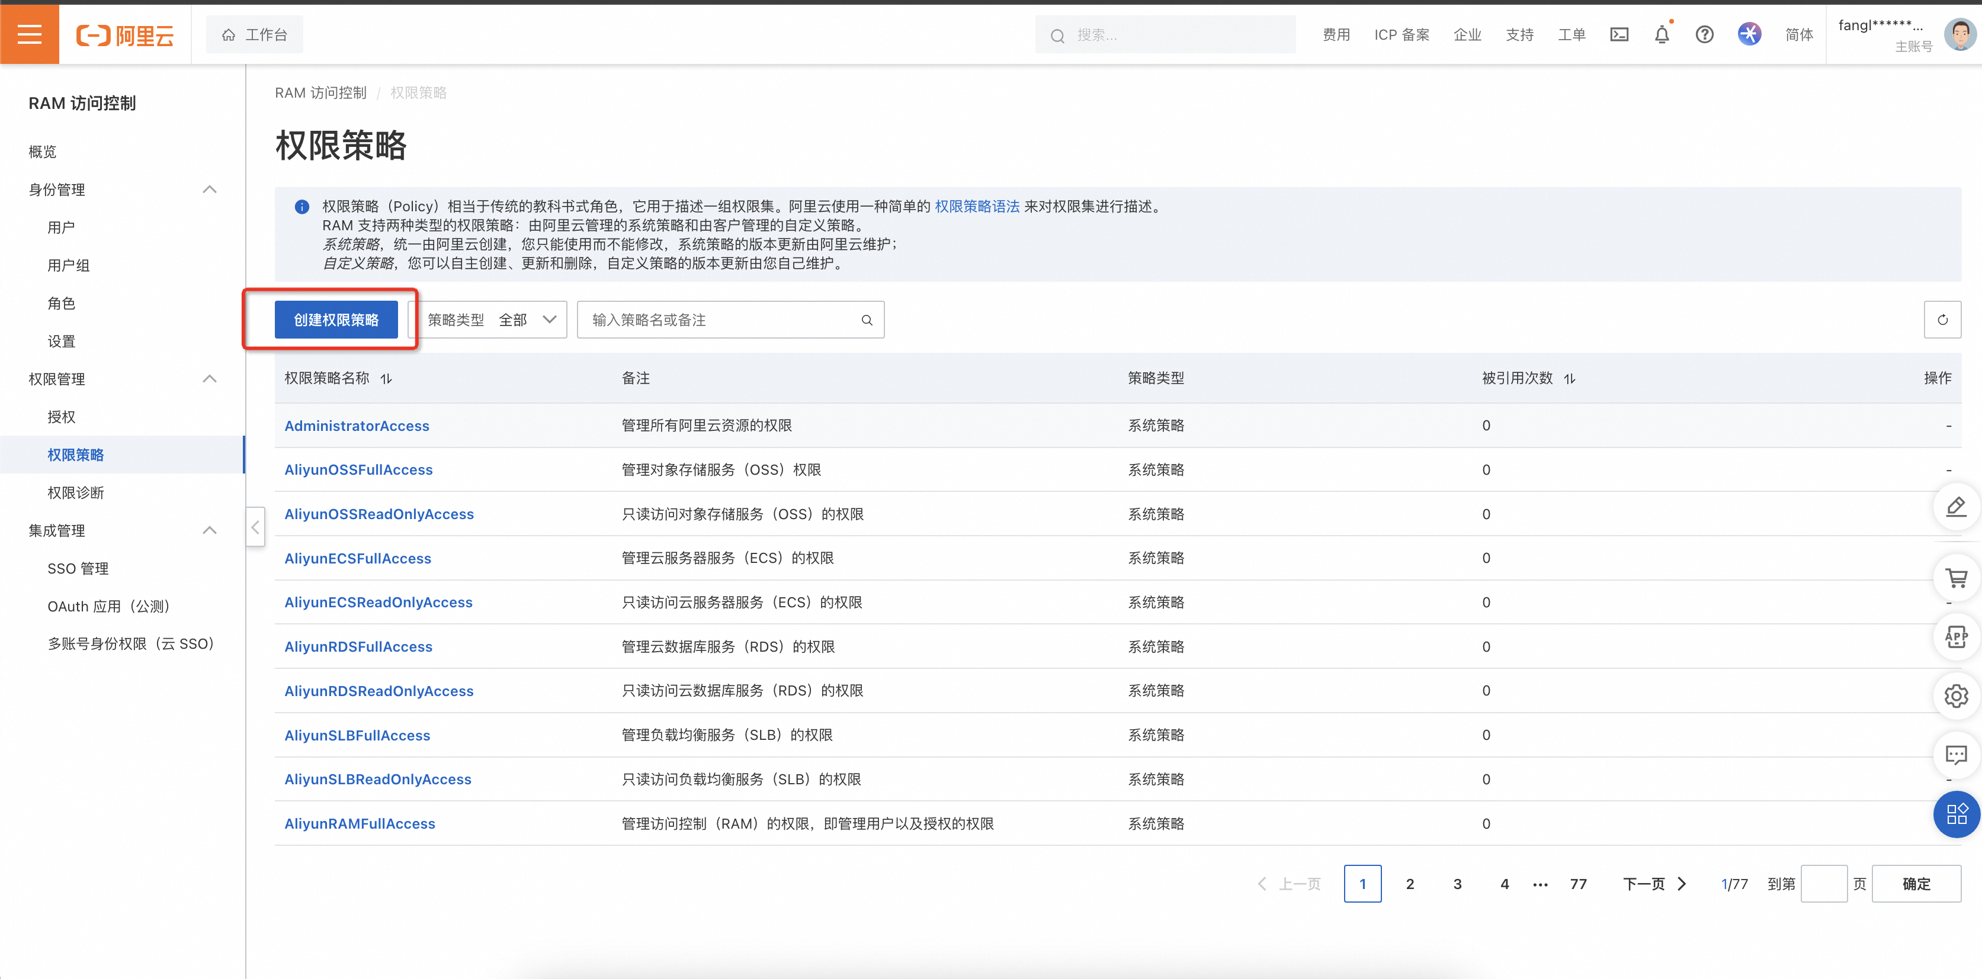Open AliyunECSReadOnlyAccess policy
This screenshot has width=1982, height=979.
[x=379, y=602]
